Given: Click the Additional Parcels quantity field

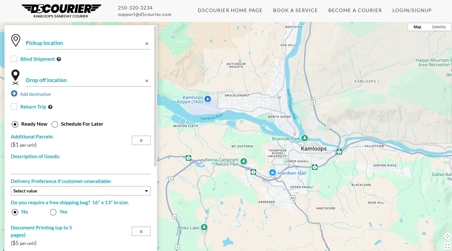Looking at the screenshot, I should coord(141,140).
